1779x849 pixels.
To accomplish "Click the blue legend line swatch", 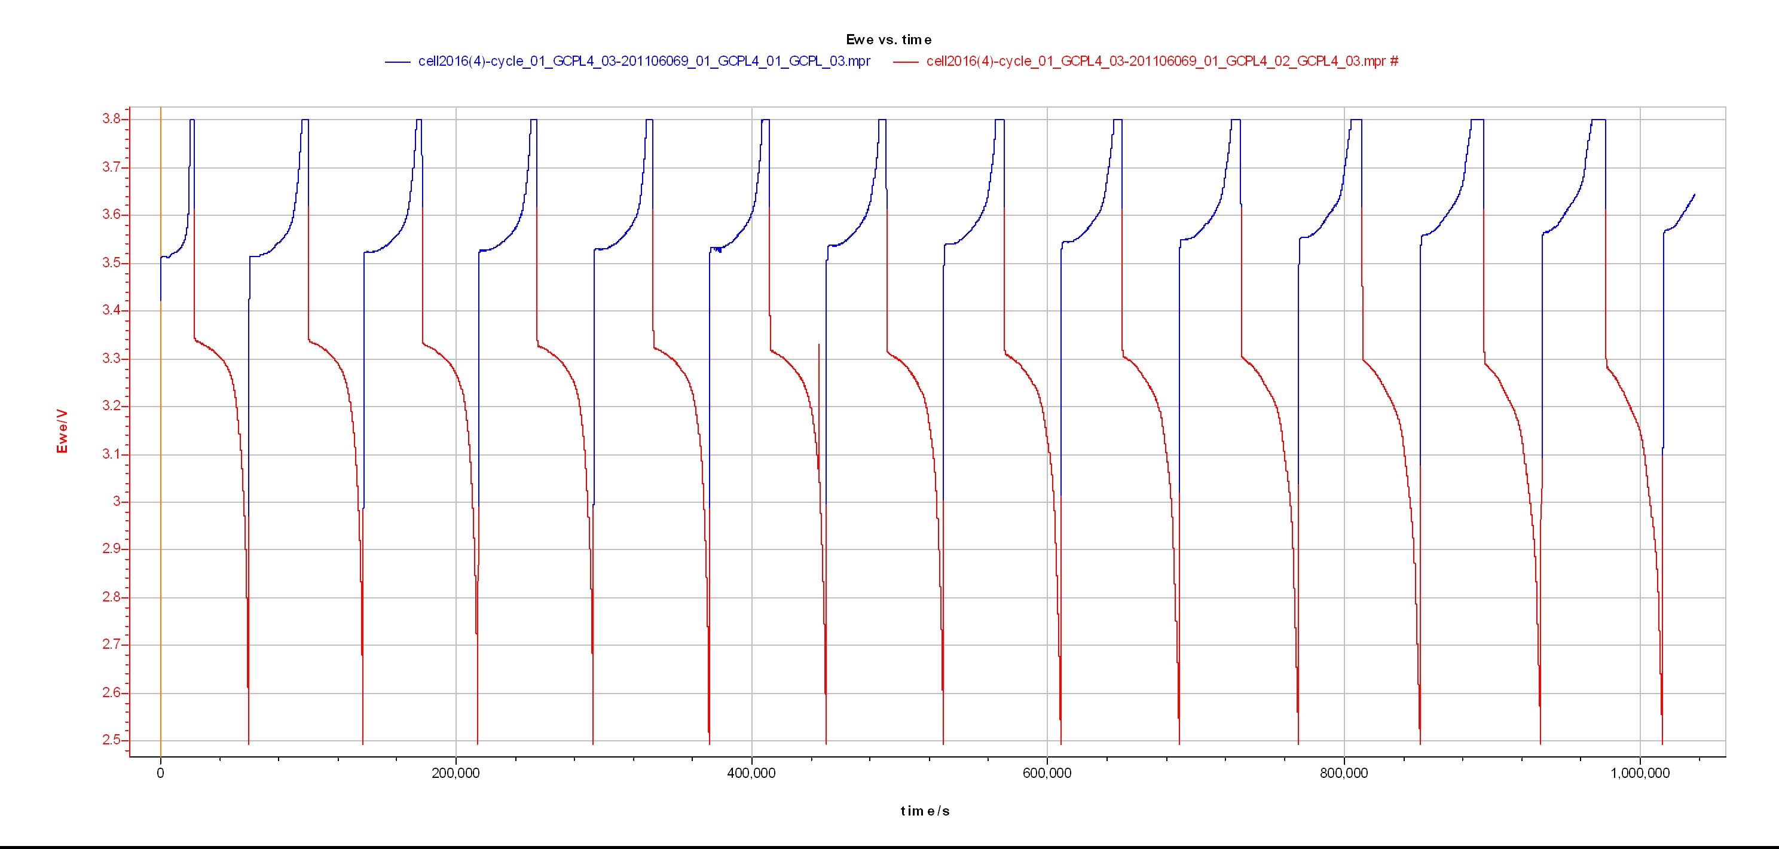I will pos(398,62).
